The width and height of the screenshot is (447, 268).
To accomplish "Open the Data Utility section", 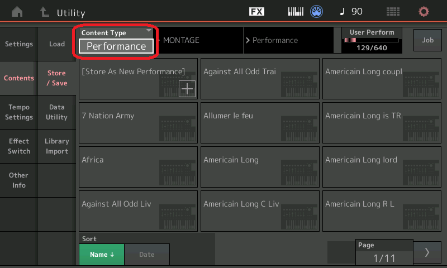I will click(x=57, y=112).
